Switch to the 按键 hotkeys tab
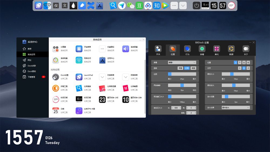The width and height of the screenshot is (270, 152). point(202,50)
